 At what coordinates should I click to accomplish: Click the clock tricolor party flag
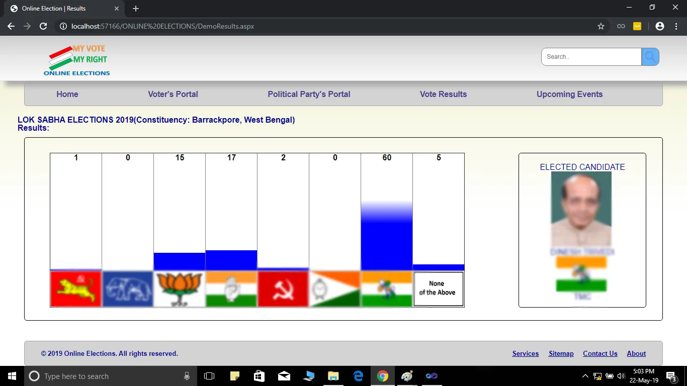pyautogui.click(x=335, y=289)
